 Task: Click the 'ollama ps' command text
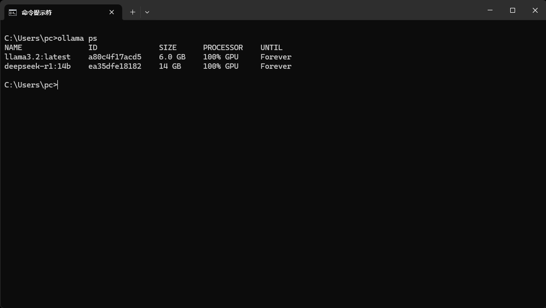point(78,38)
